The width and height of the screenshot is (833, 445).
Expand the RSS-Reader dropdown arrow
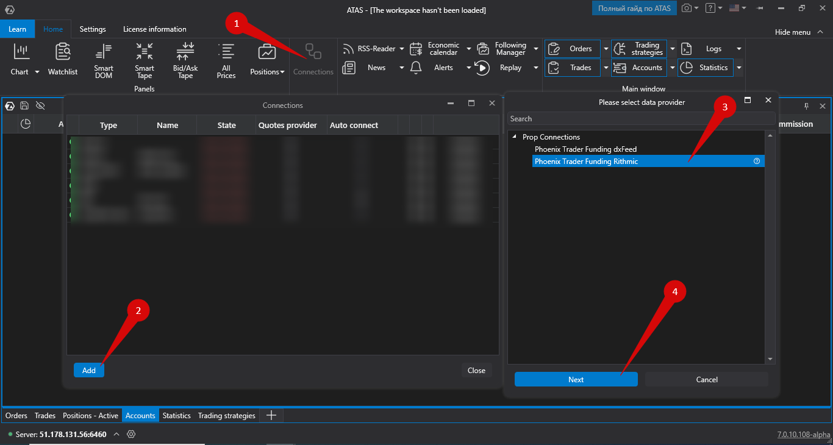click(x=402, y=49)
